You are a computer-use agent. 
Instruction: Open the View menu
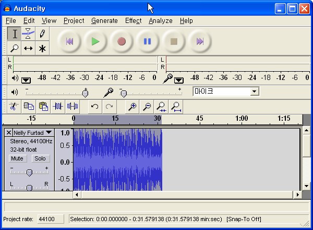click(49, 20)
